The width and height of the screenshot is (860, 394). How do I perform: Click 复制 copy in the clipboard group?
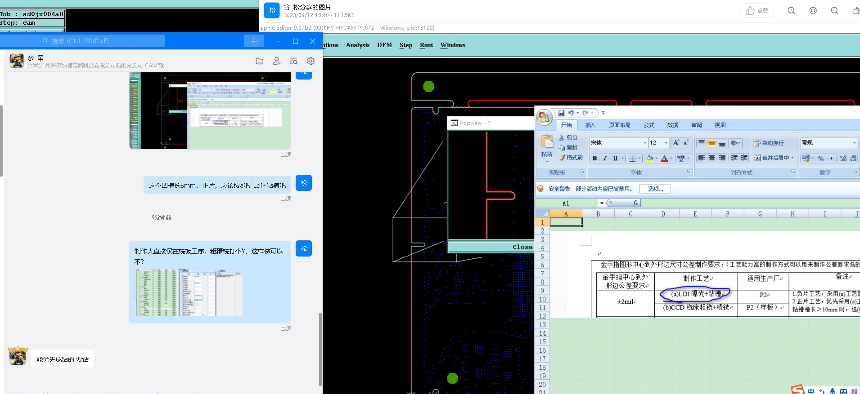click(568, 147)
